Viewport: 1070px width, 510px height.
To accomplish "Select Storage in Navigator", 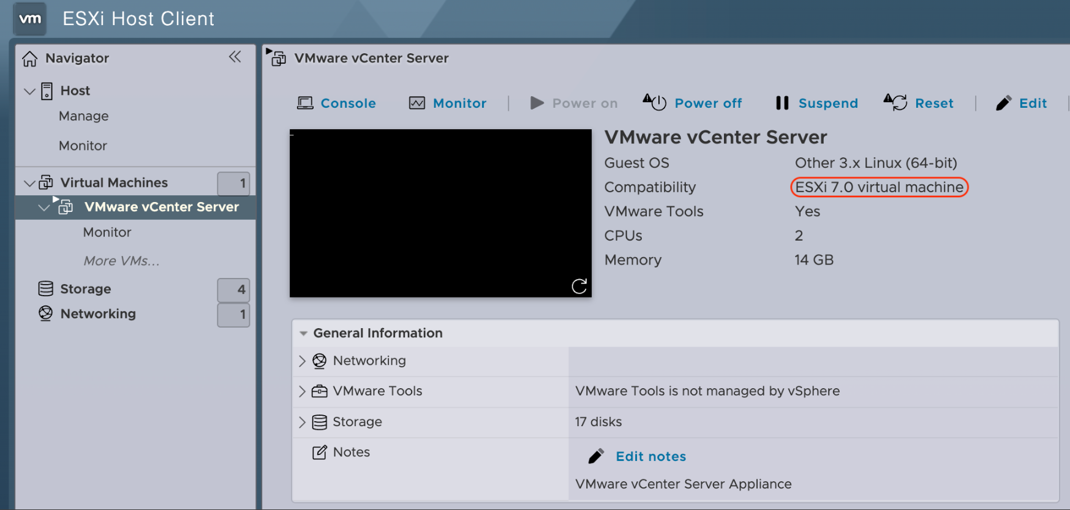I will click(x=86, y=289).
